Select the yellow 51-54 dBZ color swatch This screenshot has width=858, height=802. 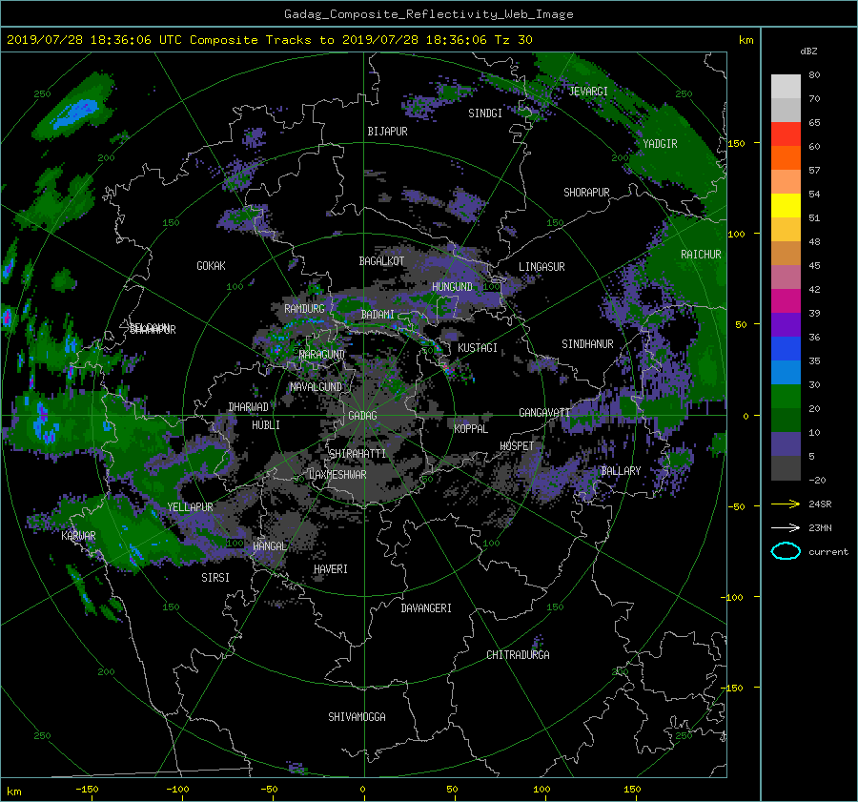786,206
